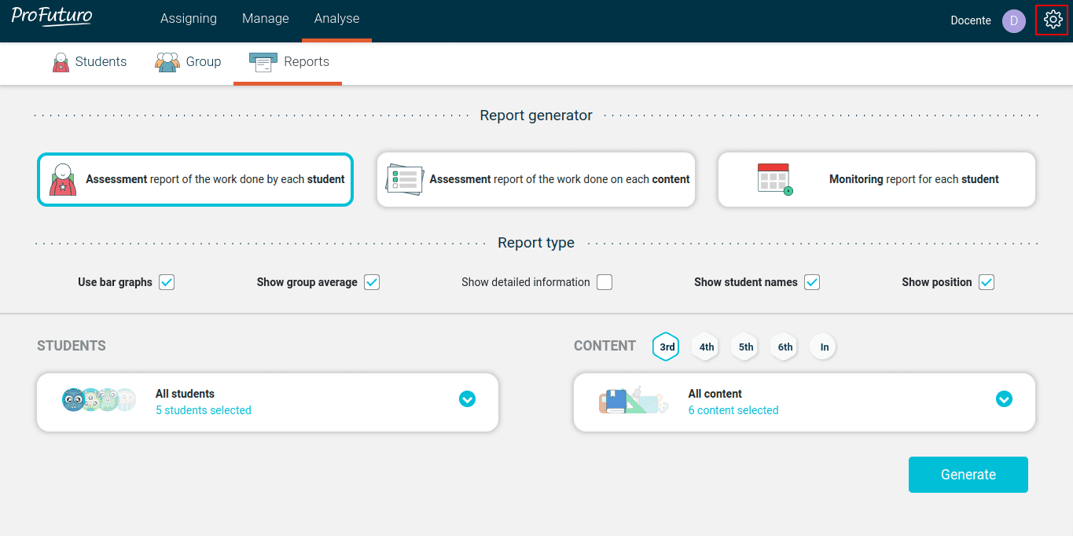This screenshot has width=1073, height=536.
Task: Disable Show student names checkbox
Action: click(812, 282)
